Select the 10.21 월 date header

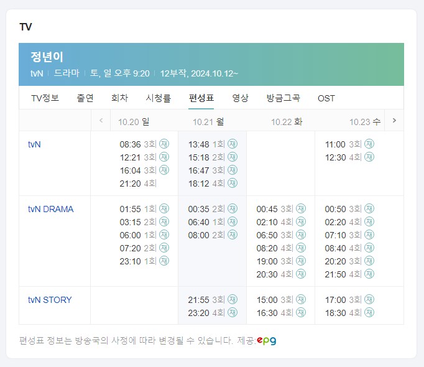(x=208, y=122)
